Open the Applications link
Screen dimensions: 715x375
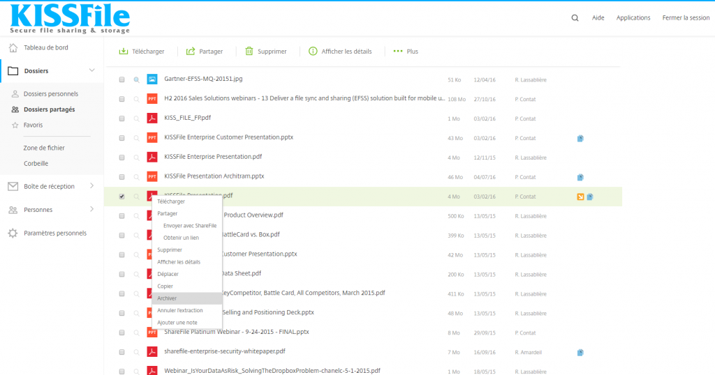[633, 17]
